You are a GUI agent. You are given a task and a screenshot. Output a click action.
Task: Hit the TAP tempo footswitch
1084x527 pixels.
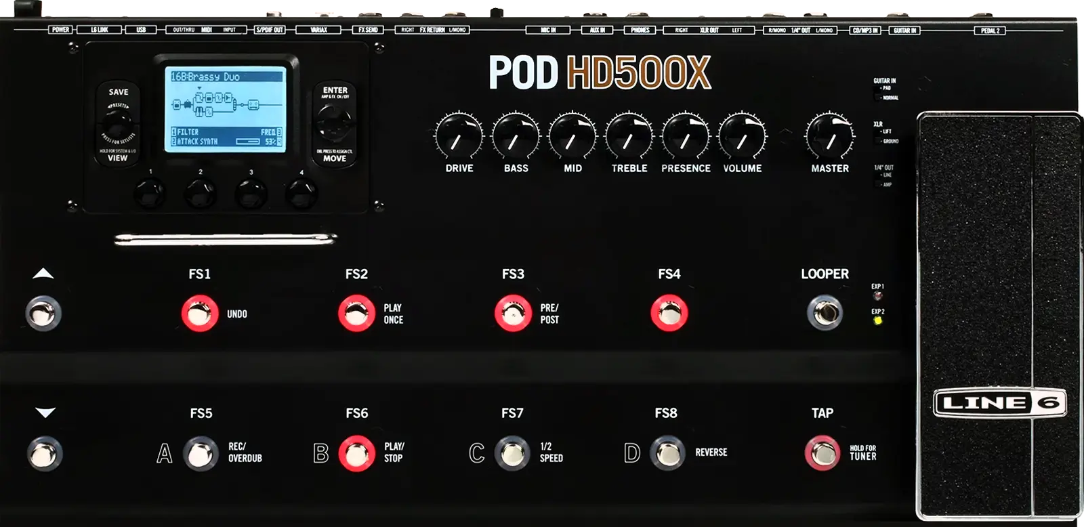pyautogui.click(x=822, y=453)
